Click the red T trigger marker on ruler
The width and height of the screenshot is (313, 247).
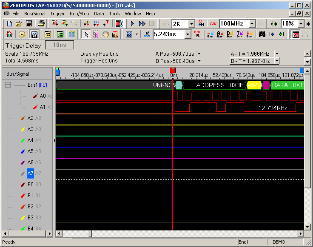point(173,70)
